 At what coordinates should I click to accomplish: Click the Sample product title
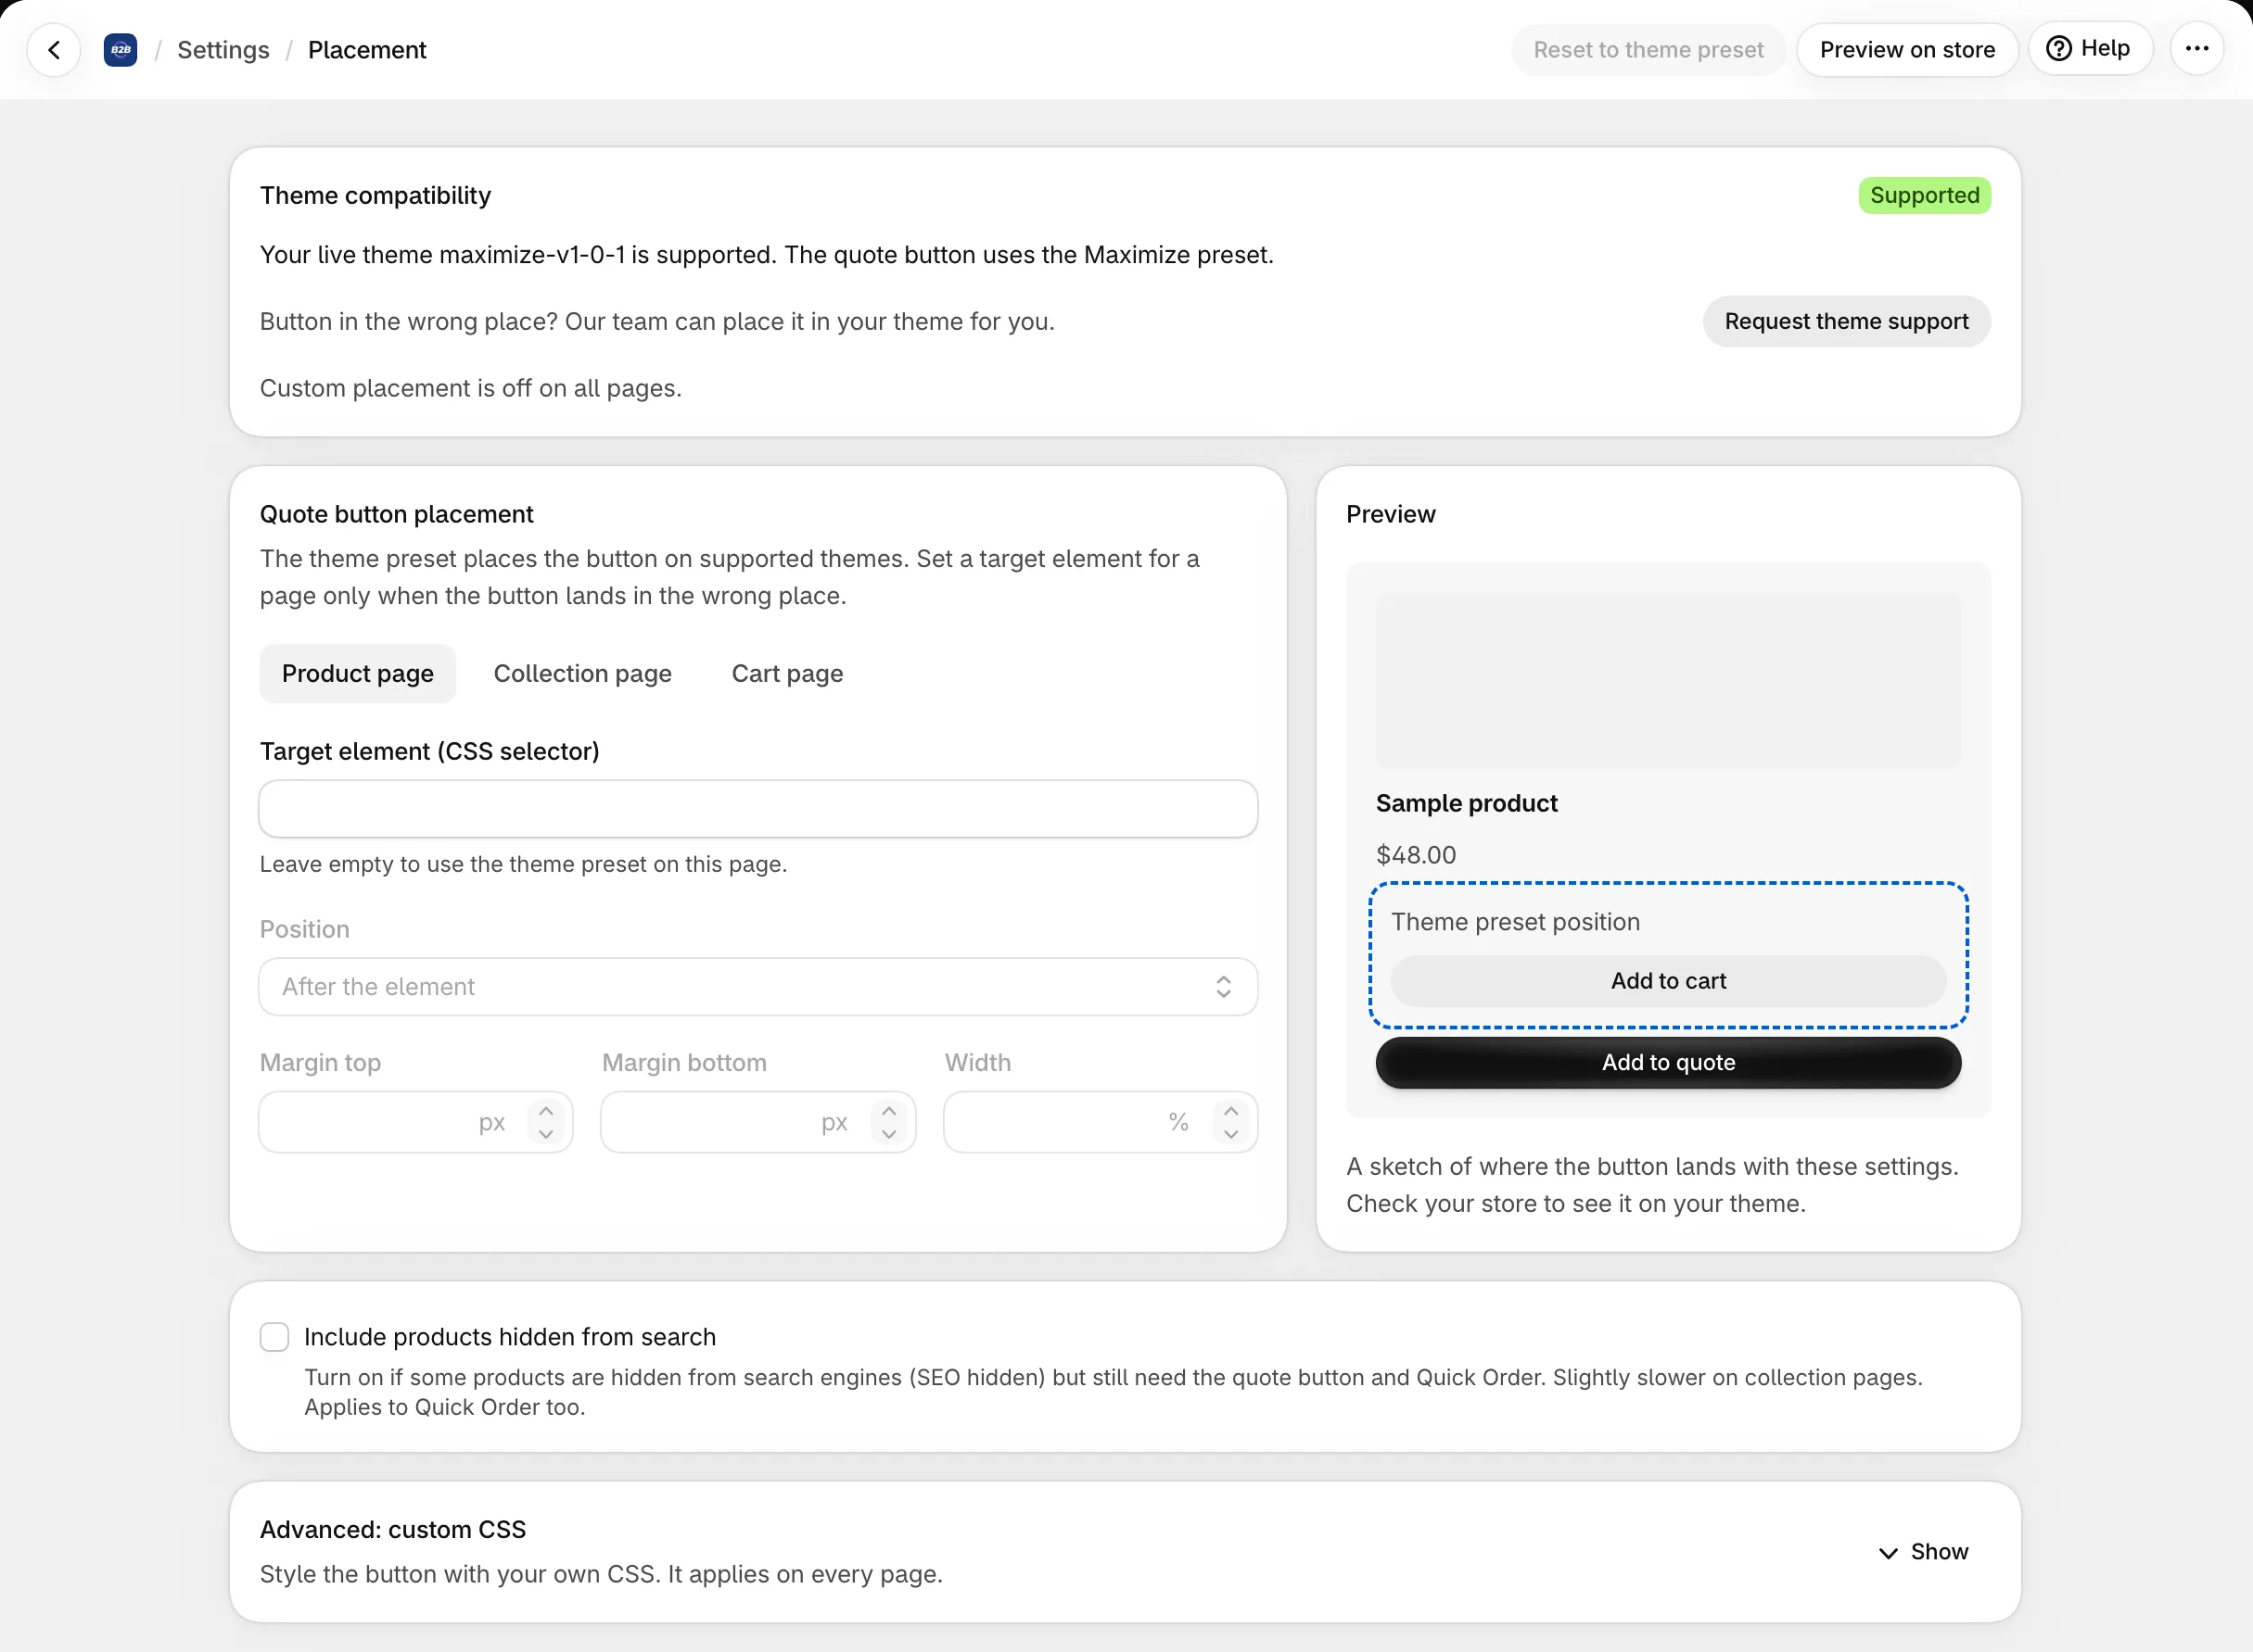tap(1466, 803)
